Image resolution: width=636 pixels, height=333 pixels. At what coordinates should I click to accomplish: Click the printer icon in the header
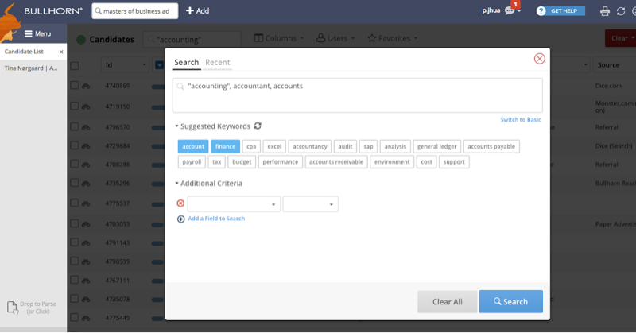point(604,11)
